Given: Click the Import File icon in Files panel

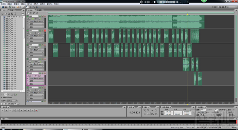Looking at the screenshot, I should (3, 14).
